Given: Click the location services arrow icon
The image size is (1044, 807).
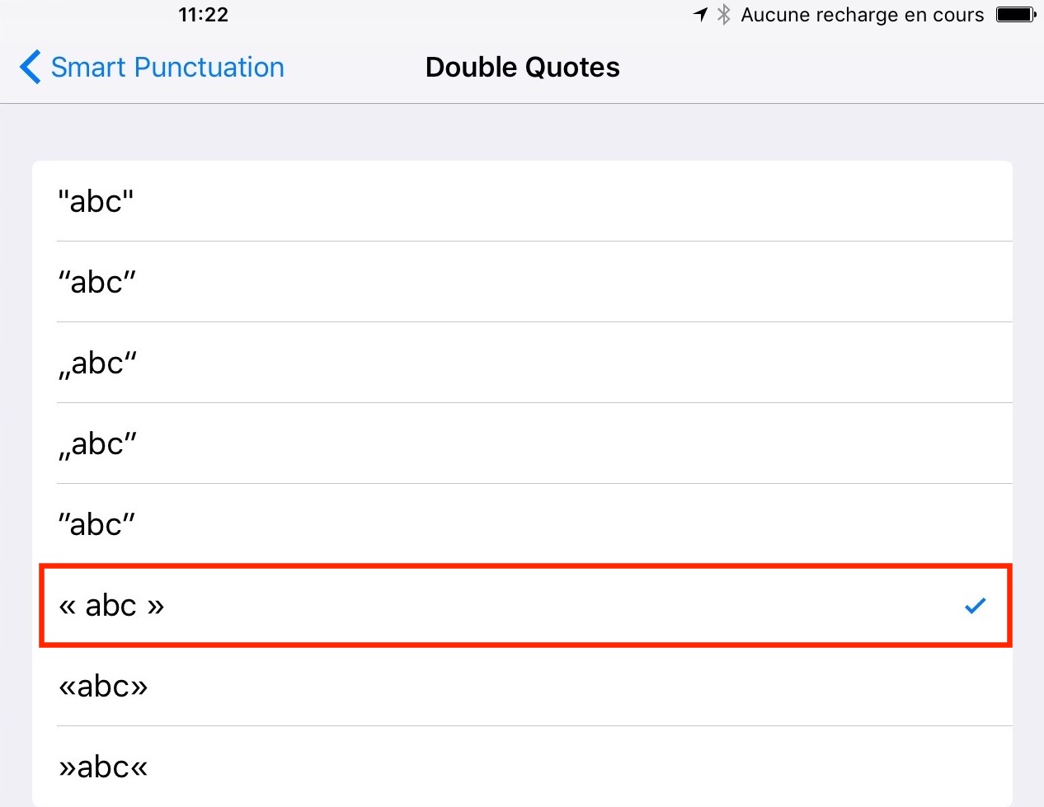Looking at the screenshot, I should pyautogui.click(x=700, y=14).
